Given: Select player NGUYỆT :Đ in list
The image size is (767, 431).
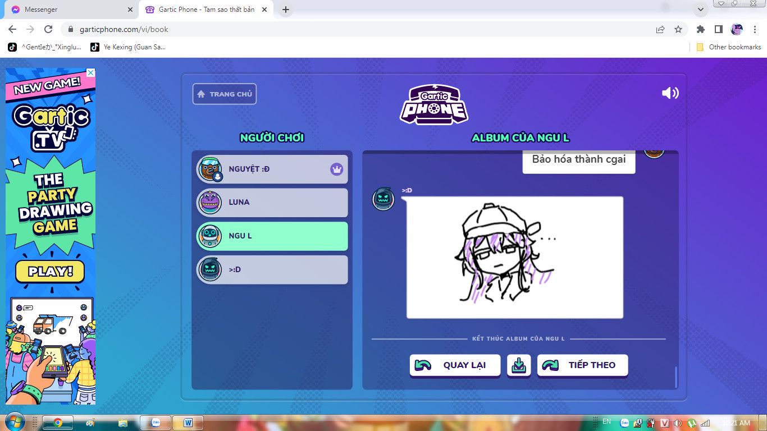Looking at the screenshot, I should [272, 169].
